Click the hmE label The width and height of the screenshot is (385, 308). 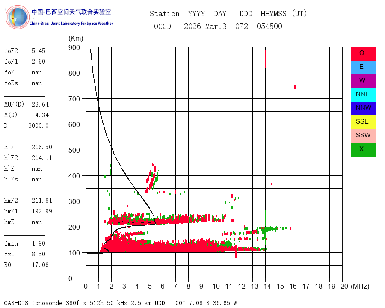click(9, 222)
